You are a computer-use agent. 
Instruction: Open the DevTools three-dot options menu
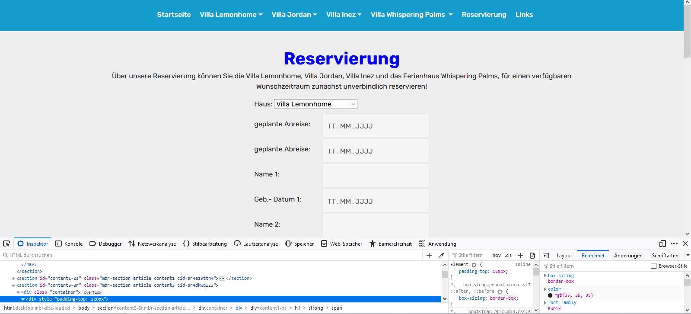(x=674, y=244)
